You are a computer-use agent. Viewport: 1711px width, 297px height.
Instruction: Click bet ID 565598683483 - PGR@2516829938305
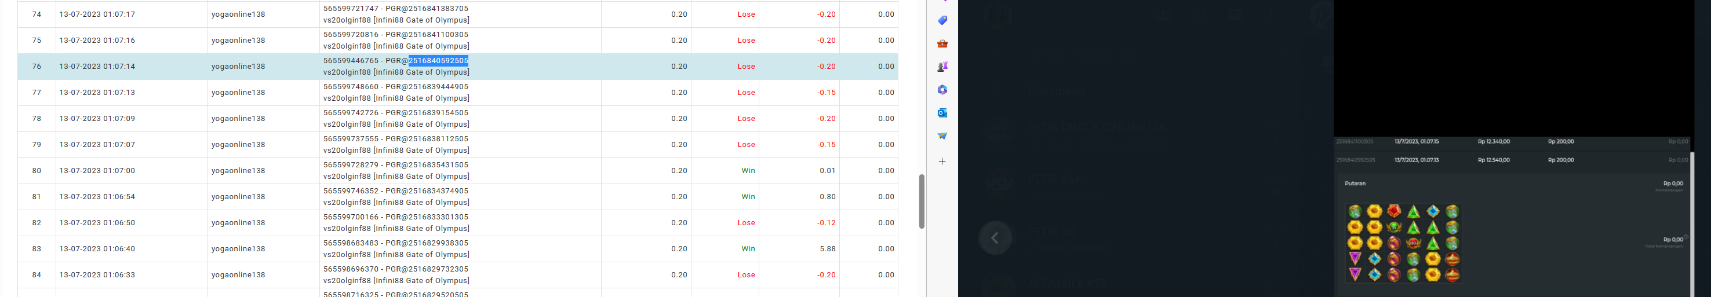[x=396, y=243]
